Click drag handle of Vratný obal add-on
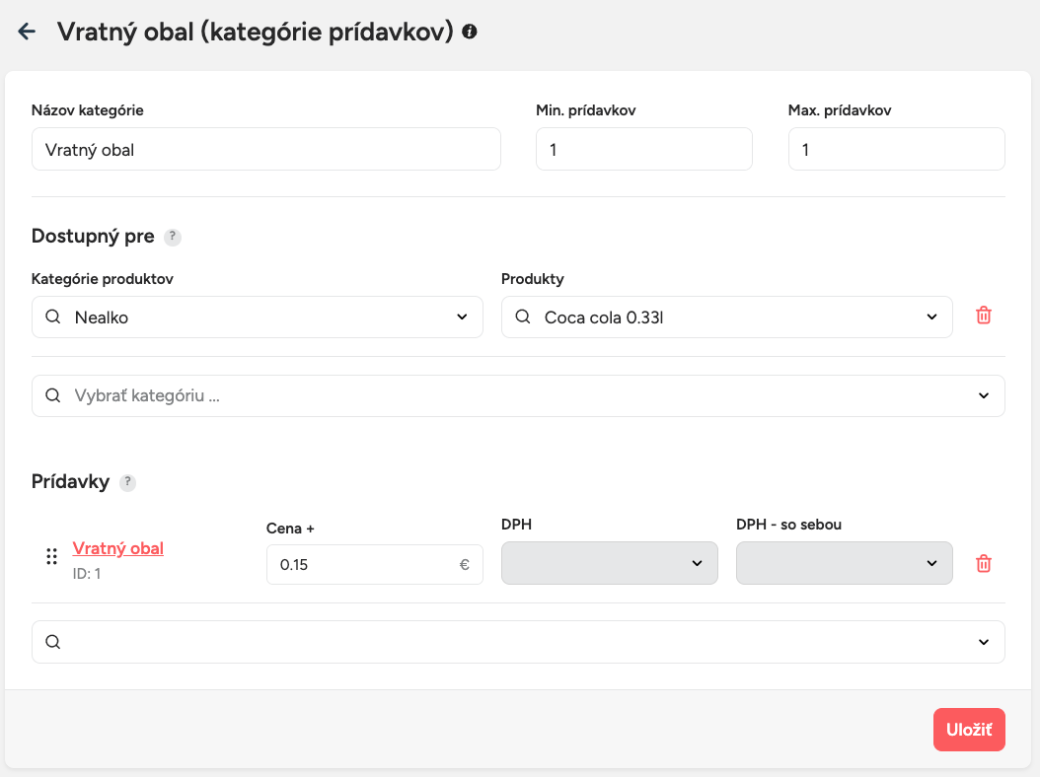This screenshot has width=1040, height=777. (x=51, y=557)
